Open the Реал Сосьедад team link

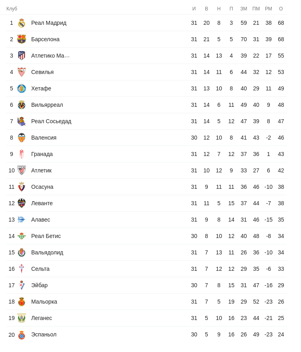51,121
